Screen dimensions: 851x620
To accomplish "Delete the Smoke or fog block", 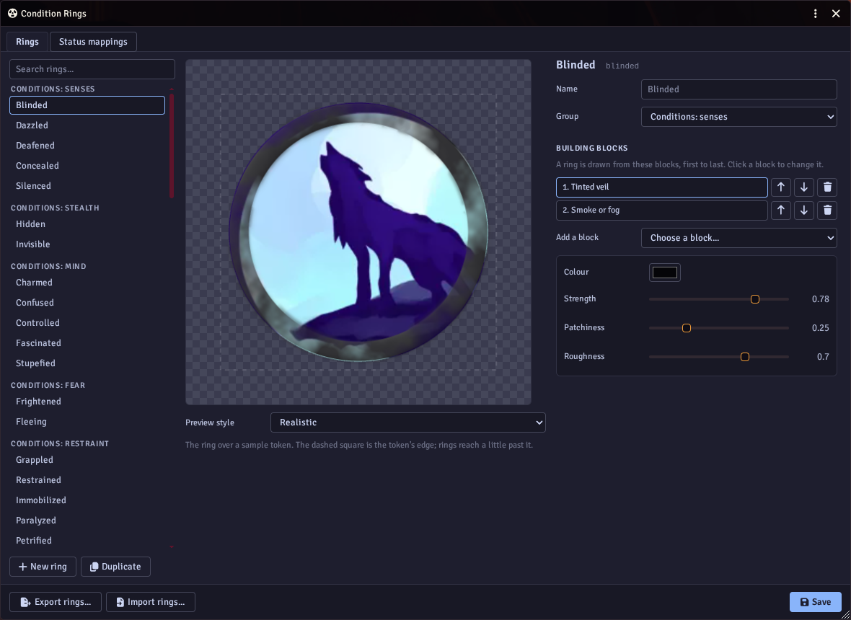I will [827, 211].
